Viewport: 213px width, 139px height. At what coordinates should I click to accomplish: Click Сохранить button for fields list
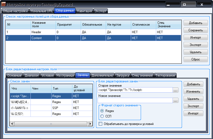(x=196, y=30)
